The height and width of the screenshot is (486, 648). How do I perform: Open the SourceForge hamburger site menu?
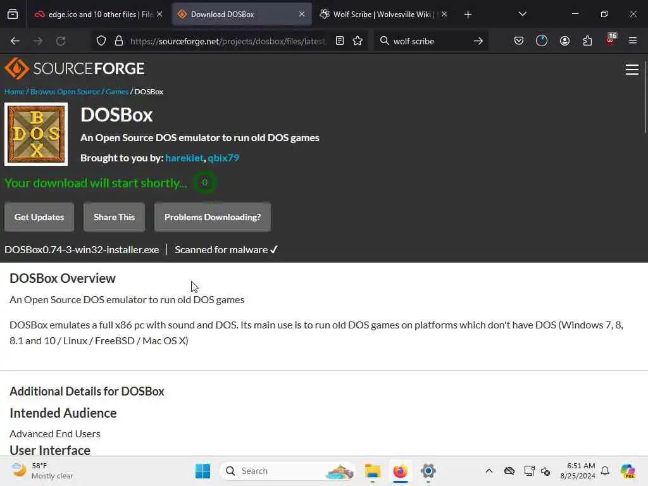(632, 70)
